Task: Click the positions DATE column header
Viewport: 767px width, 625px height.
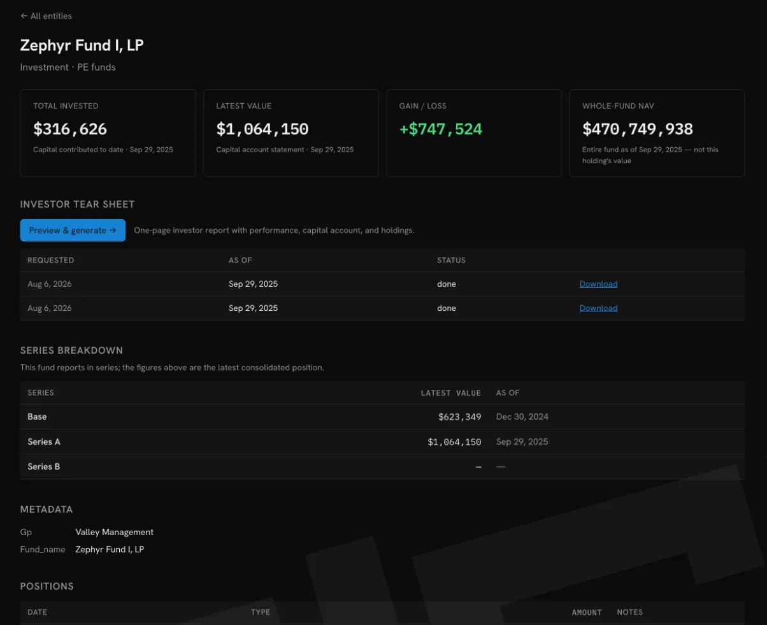Action: pyautogui.click(x=38, y=612)
